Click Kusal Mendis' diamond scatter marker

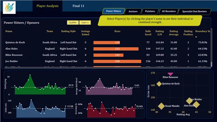pos(161,106)
